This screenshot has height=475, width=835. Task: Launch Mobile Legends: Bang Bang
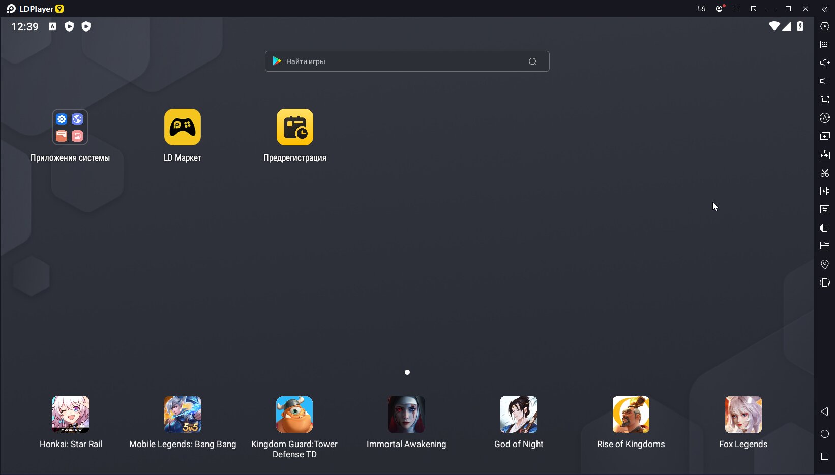[183, 415]
